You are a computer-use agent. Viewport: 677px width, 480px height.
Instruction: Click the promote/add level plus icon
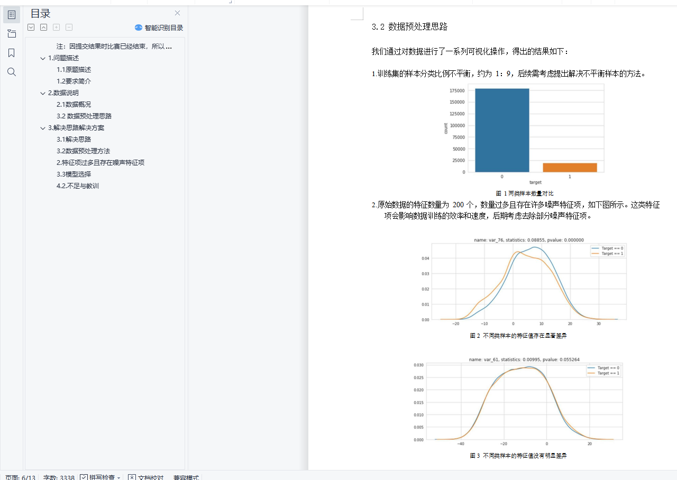coord(57,27)
